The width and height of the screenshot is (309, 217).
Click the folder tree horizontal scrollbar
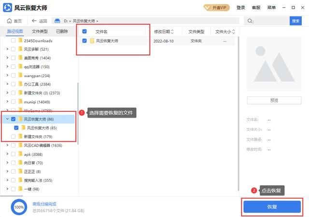12,196
